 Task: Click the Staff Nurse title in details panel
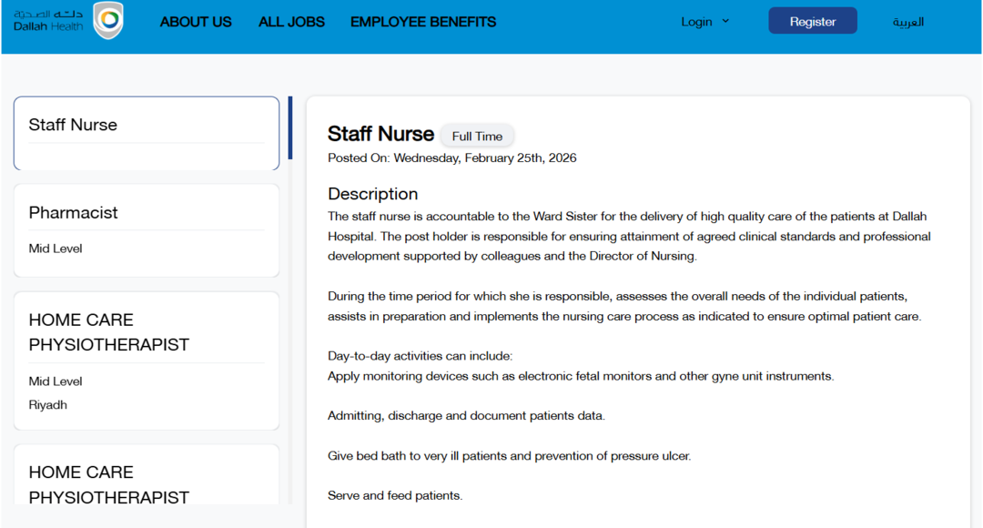380,134
